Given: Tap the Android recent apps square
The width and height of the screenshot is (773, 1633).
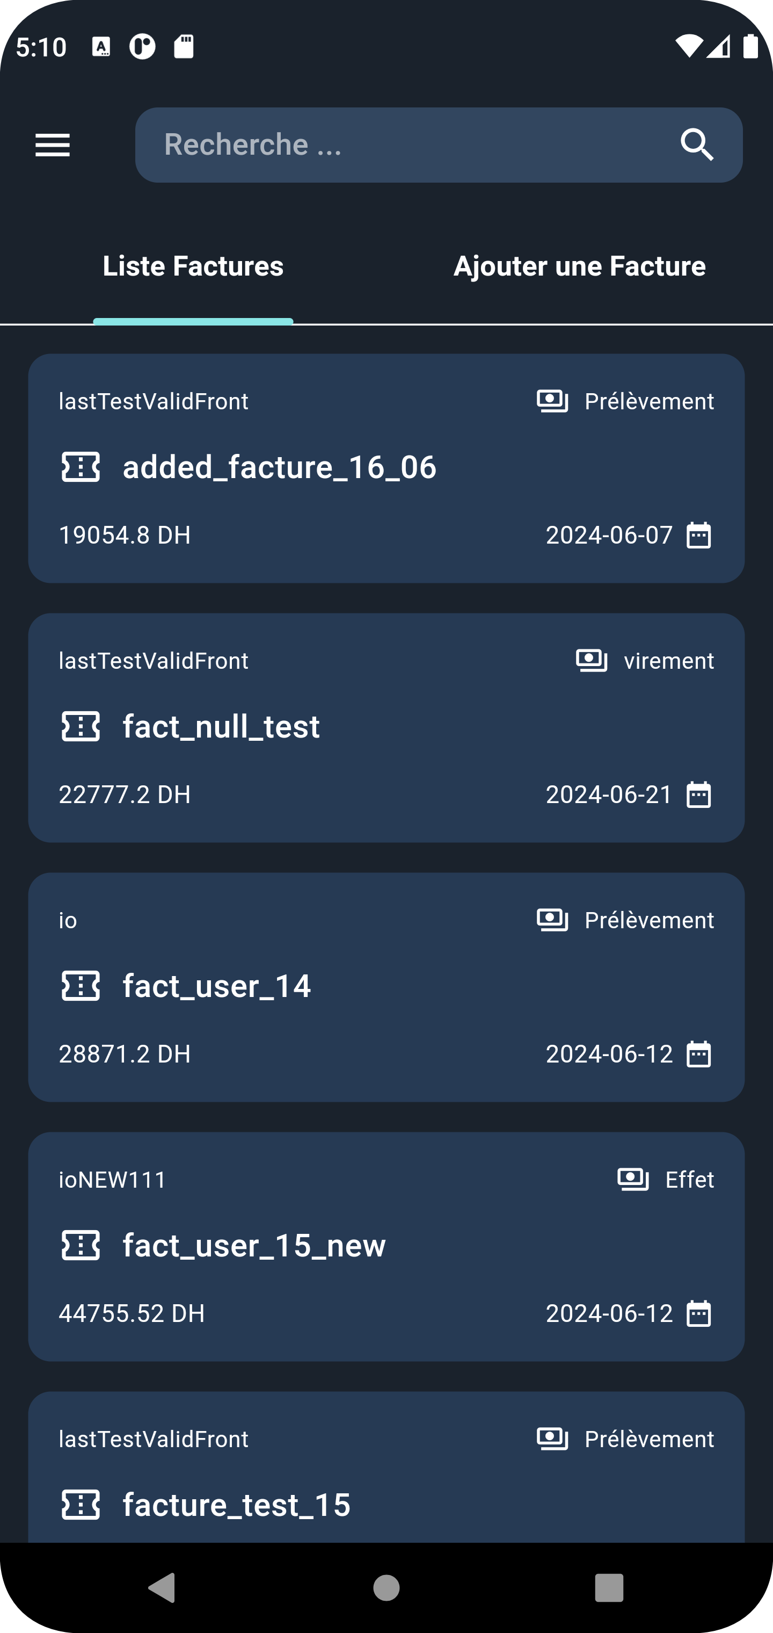Looking at the screenshot, I should [609, 1587].
